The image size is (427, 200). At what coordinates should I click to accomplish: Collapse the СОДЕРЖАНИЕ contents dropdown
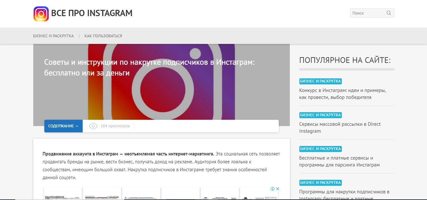pyautogui.click(x=63, y=126)
